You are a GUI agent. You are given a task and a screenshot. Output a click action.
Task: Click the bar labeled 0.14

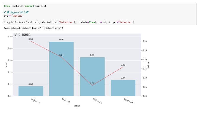[x=123, y=88]
